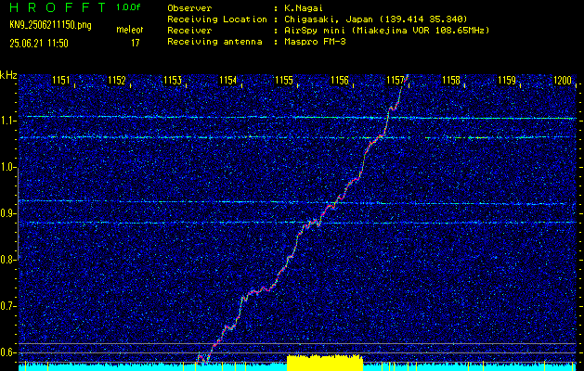Screen dimensions: 584x371
Task: Click the Receiving Location label
Action: 217,19
